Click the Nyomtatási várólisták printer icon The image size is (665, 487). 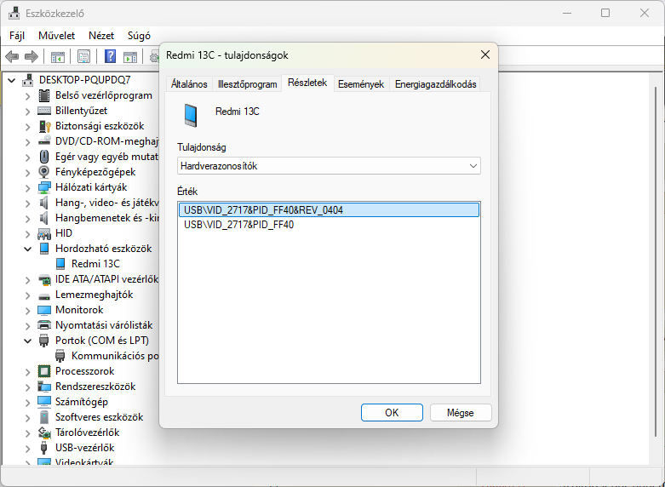coord(44,325)
